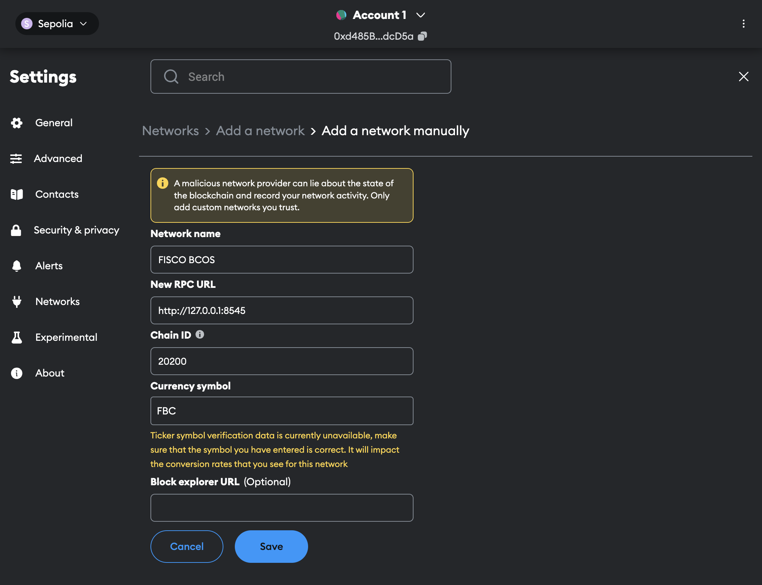Copy the account address with the copy icon
762x585 pixels.
pos(422,36)
